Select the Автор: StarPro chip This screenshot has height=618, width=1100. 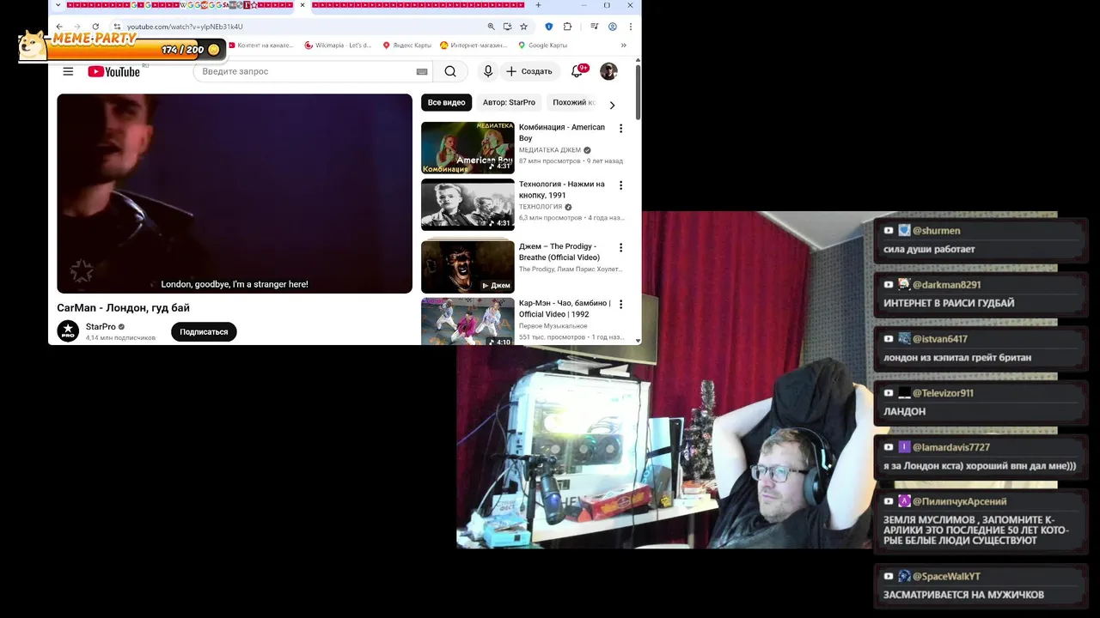[509, 103]
